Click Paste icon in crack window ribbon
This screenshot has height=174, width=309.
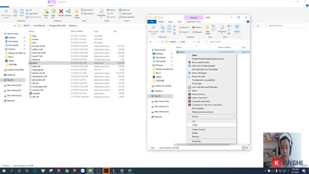coord(169,29)
